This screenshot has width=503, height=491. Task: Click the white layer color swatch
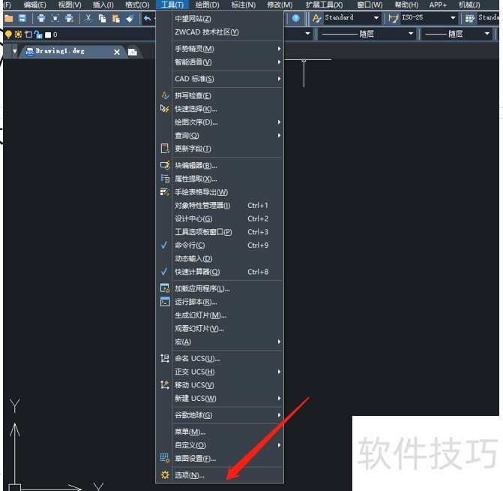pyautogui.click(x=47, y=35)
